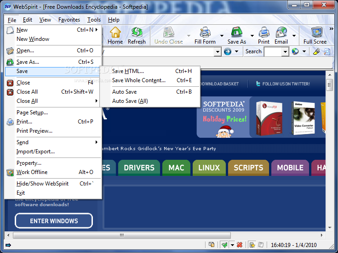Open the Help menu
338x253 pixels.
114,20
